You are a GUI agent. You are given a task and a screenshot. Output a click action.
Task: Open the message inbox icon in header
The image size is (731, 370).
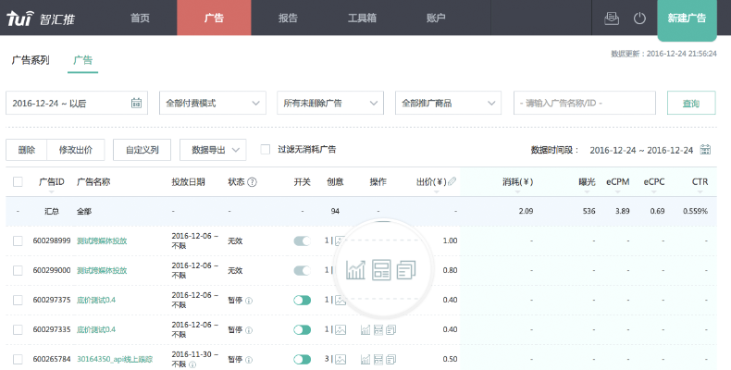pos(612,18)
